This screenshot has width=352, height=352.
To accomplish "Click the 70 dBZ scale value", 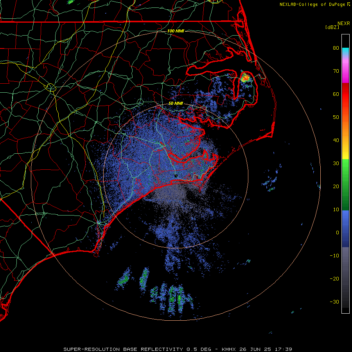I will click(x=336, y=71).
